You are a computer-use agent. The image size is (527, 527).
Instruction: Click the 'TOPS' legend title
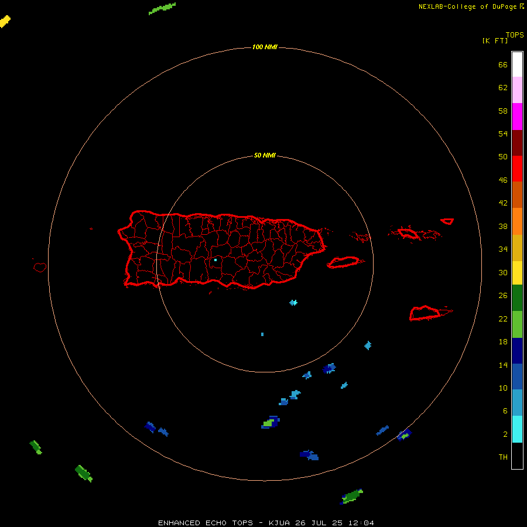coord(515,35)
